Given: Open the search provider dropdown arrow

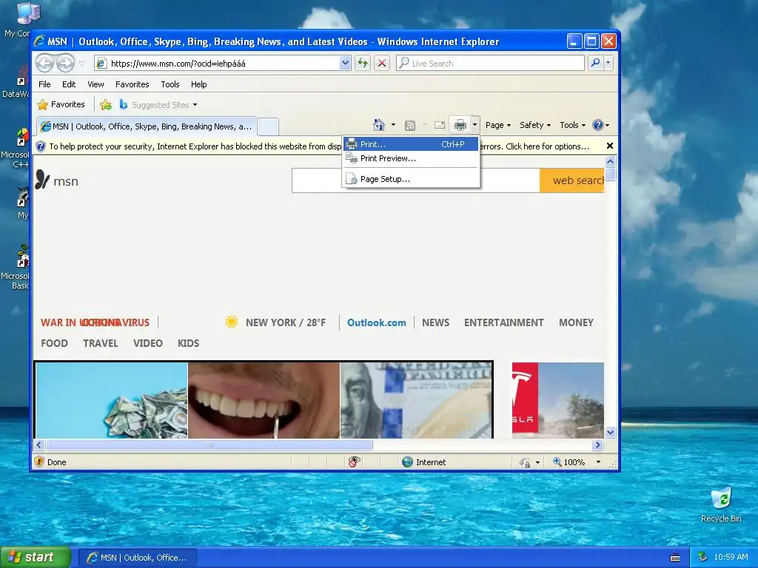Looking at the screenshot, I should coord(608,64).
